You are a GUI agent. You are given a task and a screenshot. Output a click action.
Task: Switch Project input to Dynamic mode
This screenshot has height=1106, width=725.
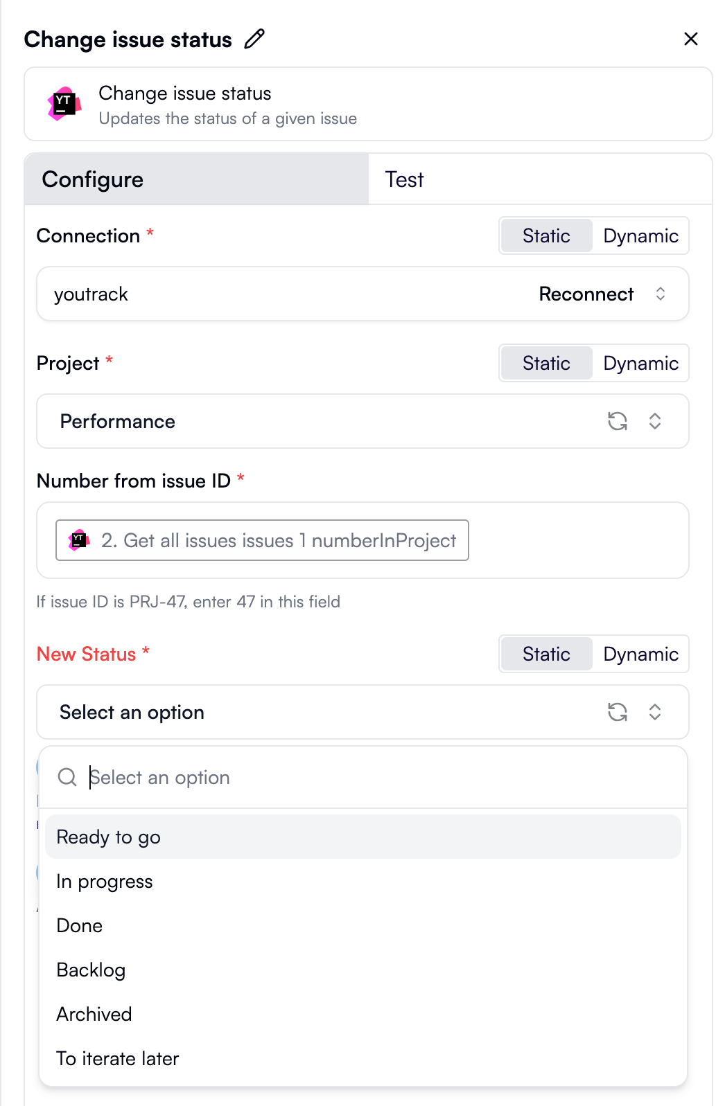640,363
